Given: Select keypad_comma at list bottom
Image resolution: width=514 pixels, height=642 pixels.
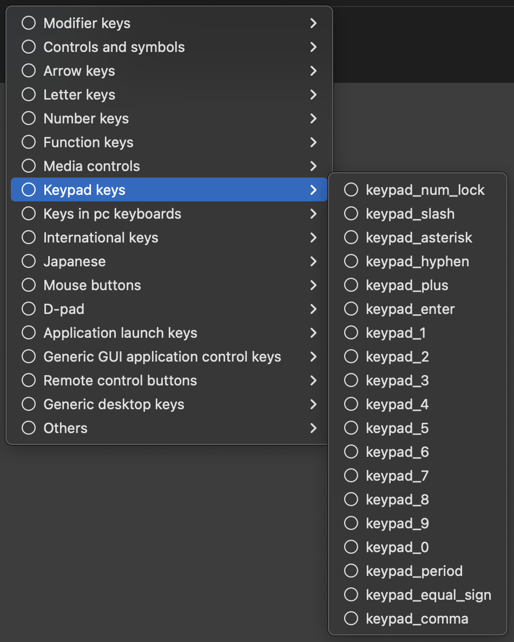Looking at the screenshot, I should coord(417,618).
